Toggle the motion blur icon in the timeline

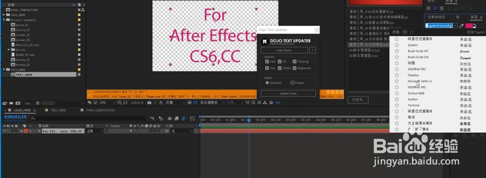[184, 119]
